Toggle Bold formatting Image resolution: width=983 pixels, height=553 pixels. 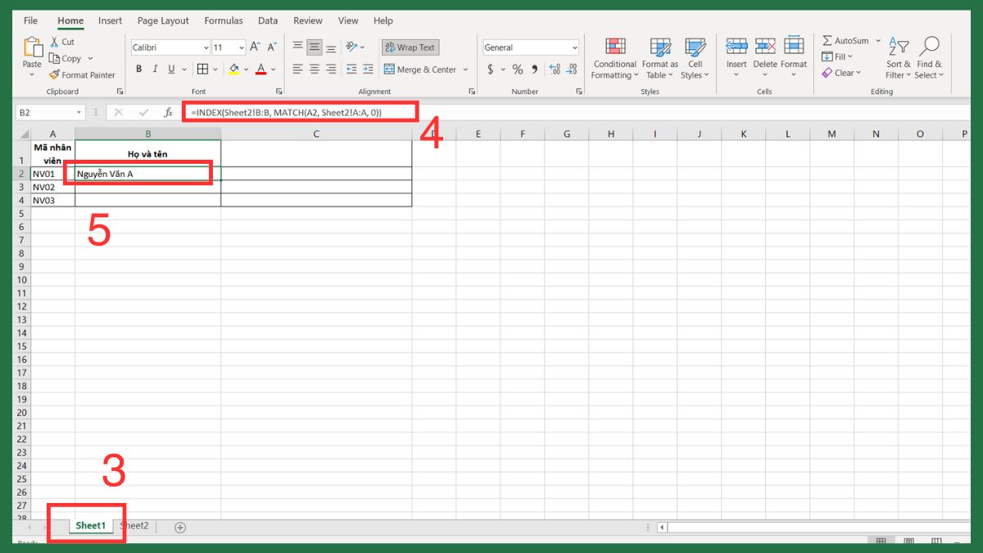[x=139, y=70]
